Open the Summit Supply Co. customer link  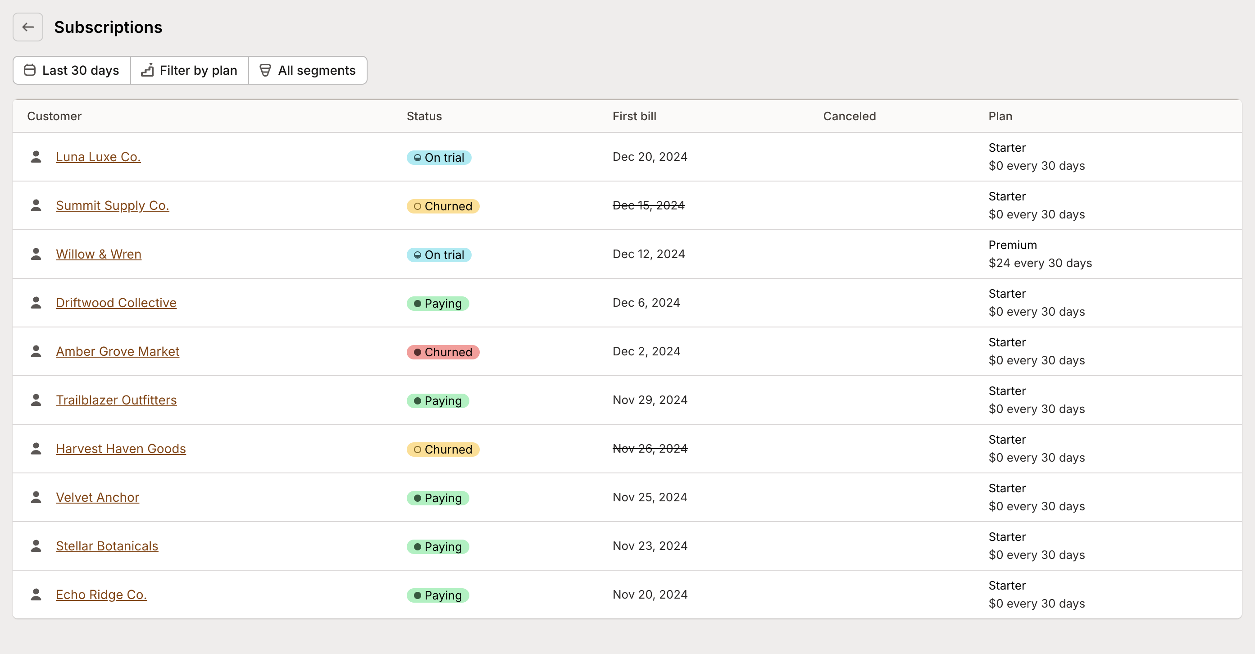point(113,205)
